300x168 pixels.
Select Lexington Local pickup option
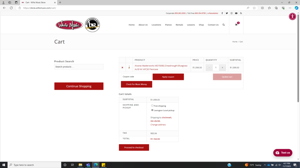(x=152, y=110)
